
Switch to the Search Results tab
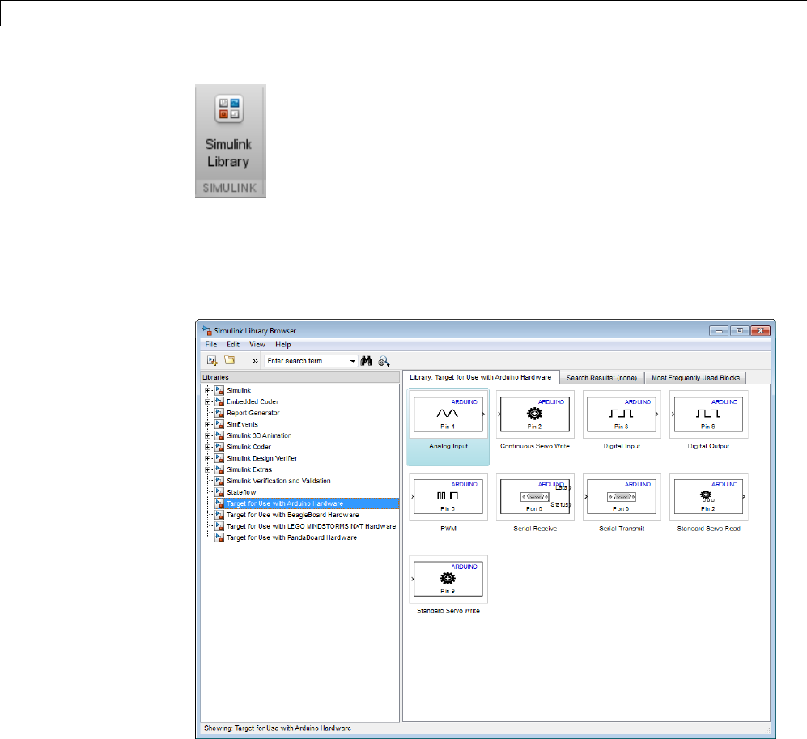(x=601, y=378)
